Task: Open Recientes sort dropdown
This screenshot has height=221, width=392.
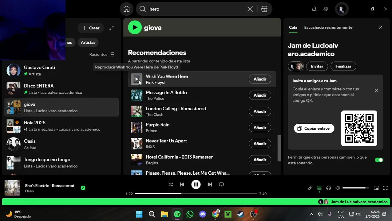Action: pyautogui.click(x=102, y=54)
